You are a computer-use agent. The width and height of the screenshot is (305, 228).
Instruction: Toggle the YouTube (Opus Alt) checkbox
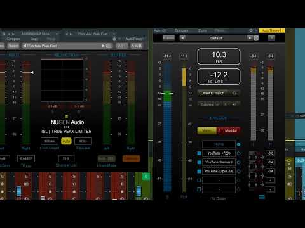pyautogui.click(x=199, y=171)
